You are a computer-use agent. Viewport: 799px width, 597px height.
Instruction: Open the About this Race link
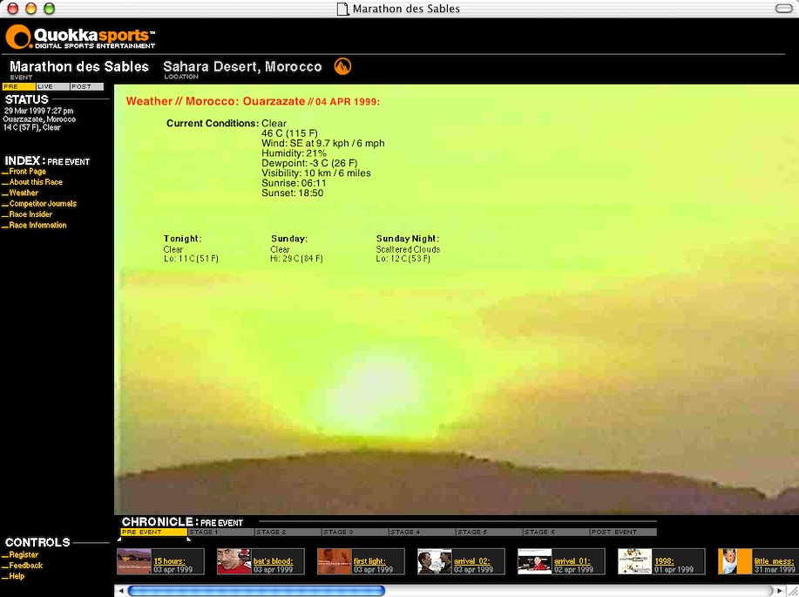36,182
